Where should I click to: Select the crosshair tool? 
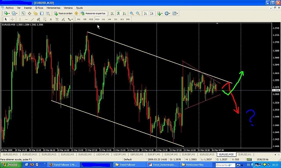click(x=12, y=19)
